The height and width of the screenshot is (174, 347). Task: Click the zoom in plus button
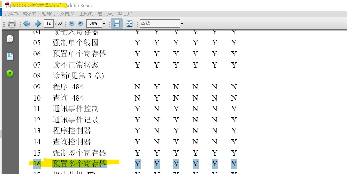coord(80,24)
